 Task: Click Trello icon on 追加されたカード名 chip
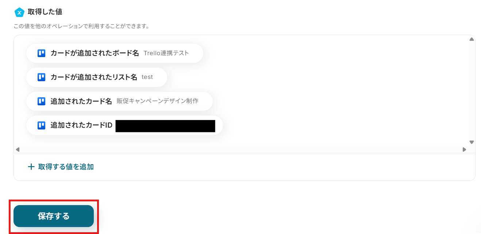(41, 101)
